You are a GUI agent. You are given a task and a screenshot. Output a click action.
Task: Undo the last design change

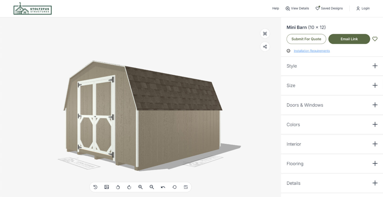(163, 187)
